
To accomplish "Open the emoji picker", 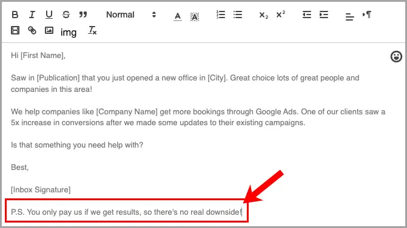I will (396, 56).
